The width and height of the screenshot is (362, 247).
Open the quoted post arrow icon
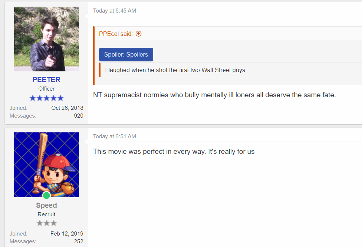tap(138, 34)
